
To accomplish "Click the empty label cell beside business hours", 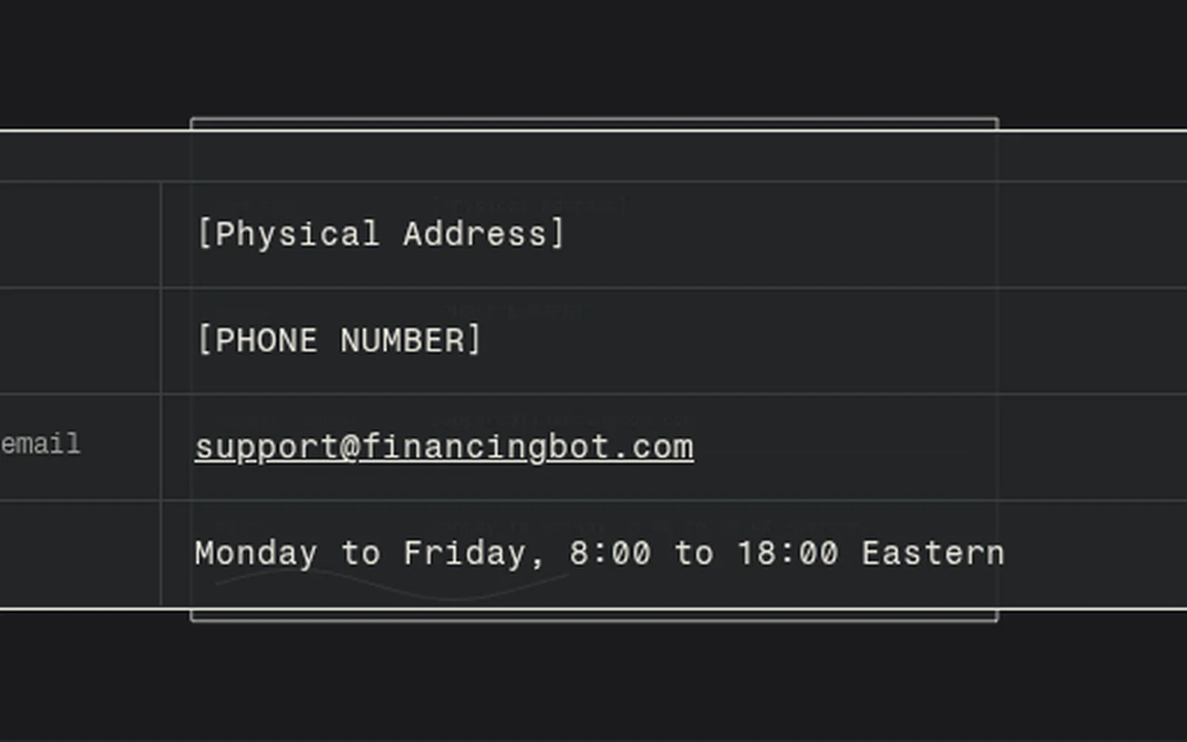I will [80, 554].
